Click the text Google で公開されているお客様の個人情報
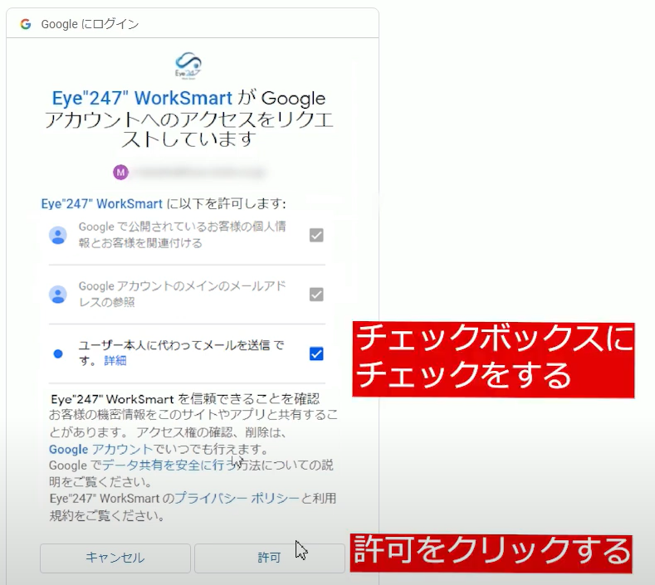Viewport: 655px width, 585px height. 183,235
